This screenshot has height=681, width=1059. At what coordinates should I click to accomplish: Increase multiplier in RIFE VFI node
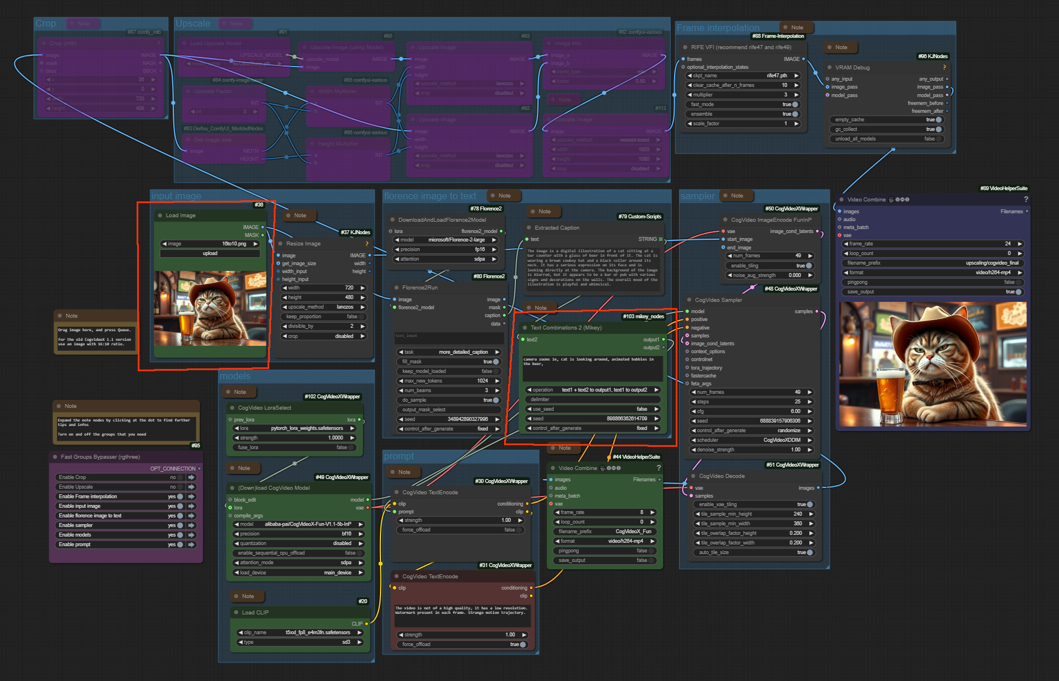[x=797, y=95]
